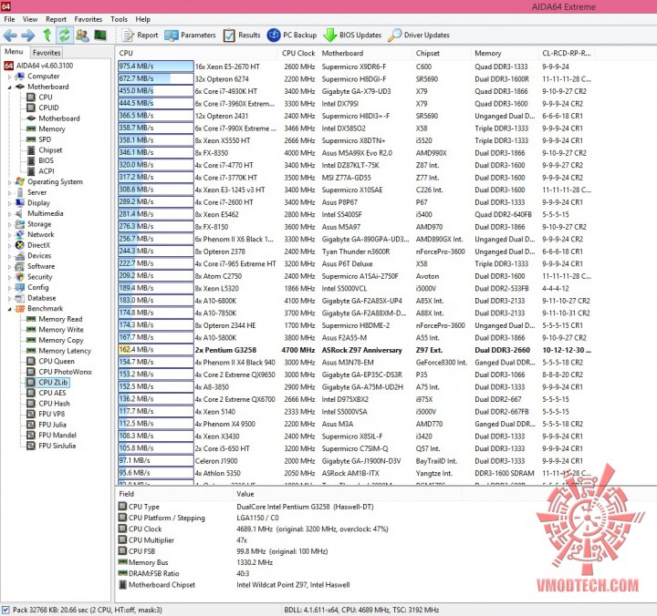
Task: Check for BIOS Updates
Action: pos(352,36)
